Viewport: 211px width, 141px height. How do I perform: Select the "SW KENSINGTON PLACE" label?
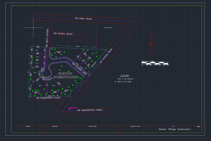(x=48, y=98)
